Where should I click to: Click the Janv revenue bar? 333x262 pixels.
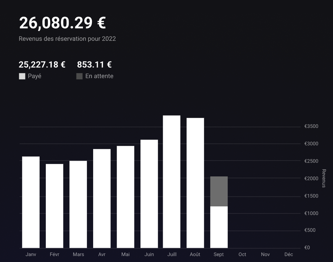(31, 202)
